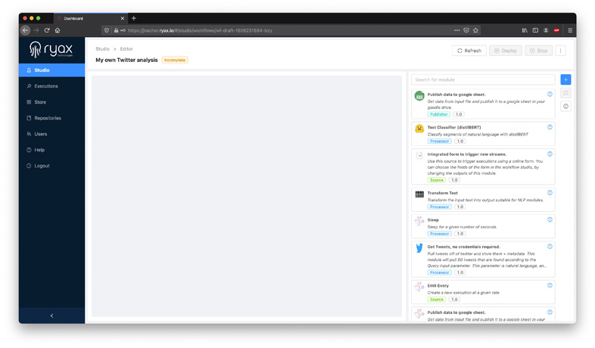The height and width of the screenshot is (348, 595).
Task: Go to the Store page
Action: [51, 102]
